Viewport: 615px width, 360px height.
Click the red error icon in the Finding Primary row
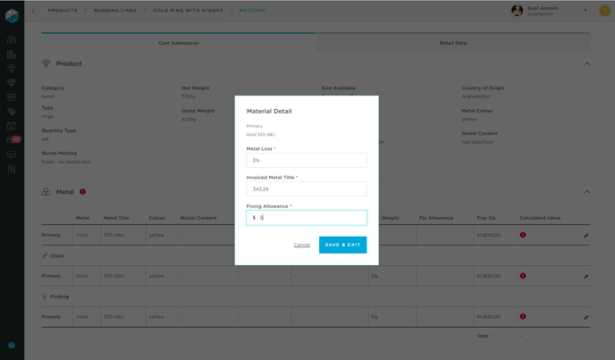click(523, 316)
